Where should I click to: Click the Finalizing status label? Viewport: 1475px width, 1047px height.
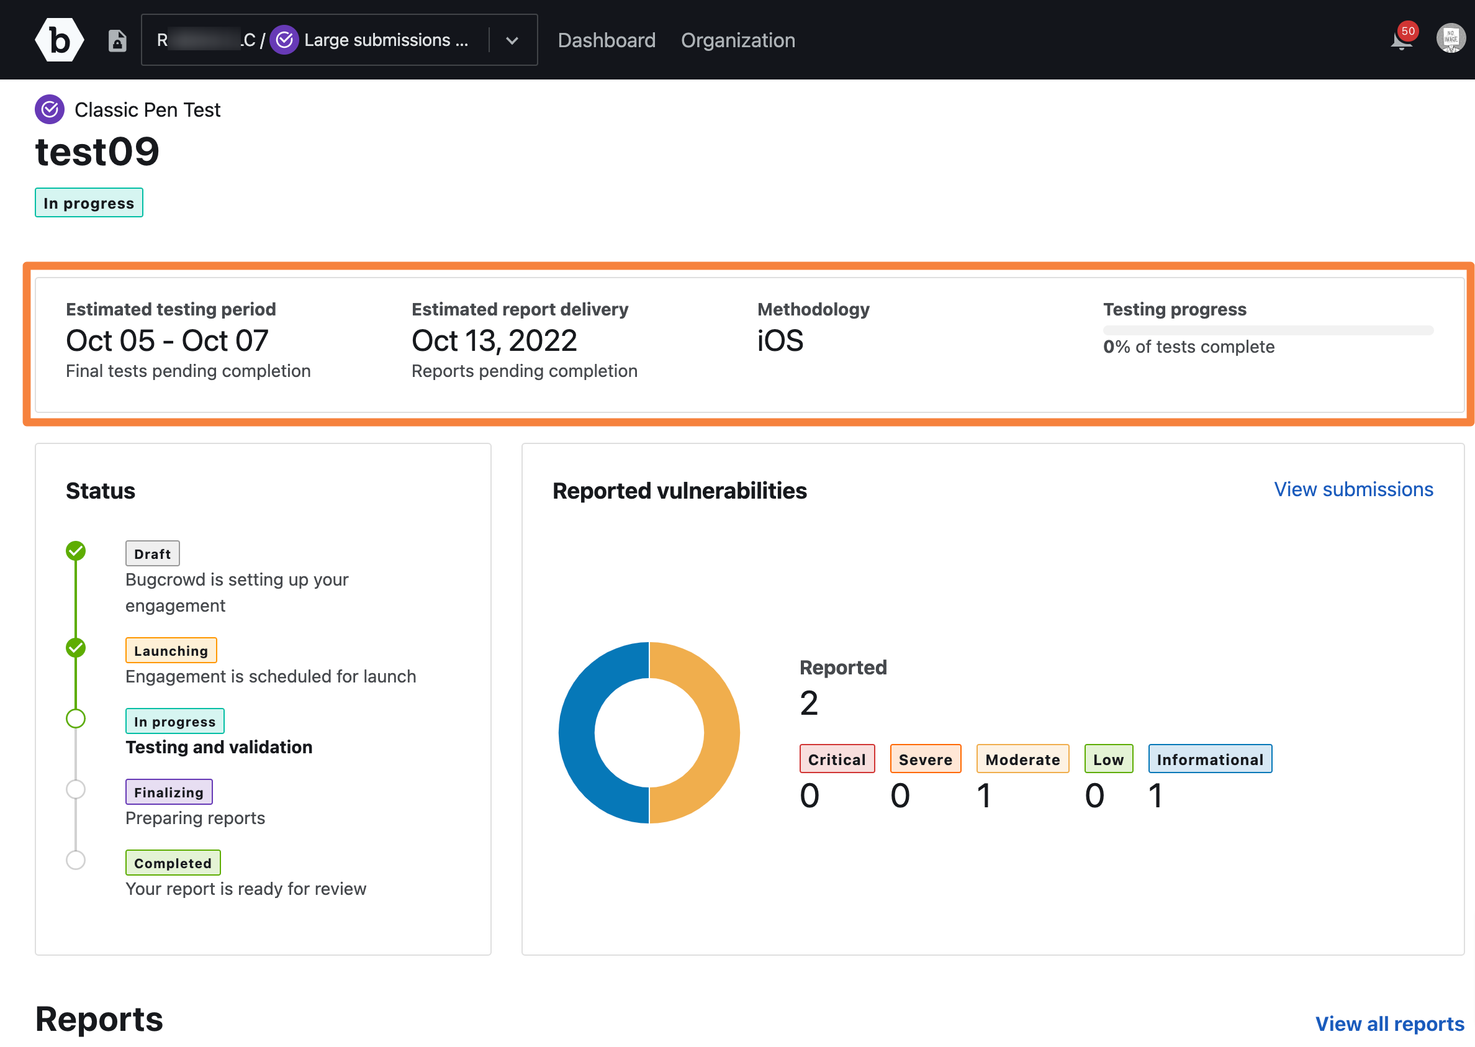tap(169, 792)
